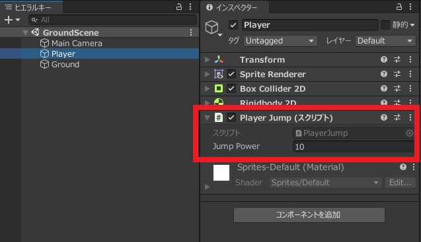Open the Untagged tag dropdown
421x242 pixels.
pos(280,41)
